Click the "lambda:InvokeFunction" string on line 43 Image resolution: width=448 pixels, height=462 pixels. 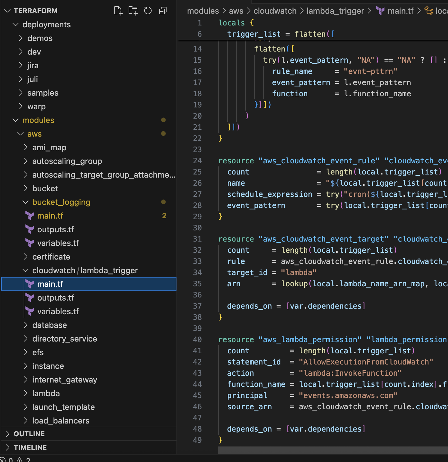(x=350, y=373)
